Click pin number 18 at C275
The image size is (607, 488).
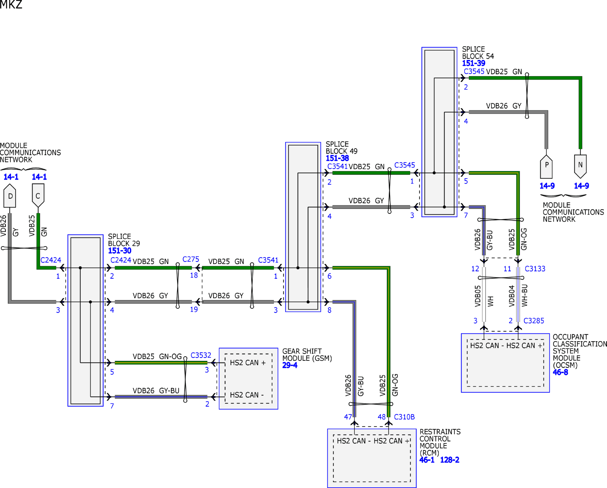[194, 275]
